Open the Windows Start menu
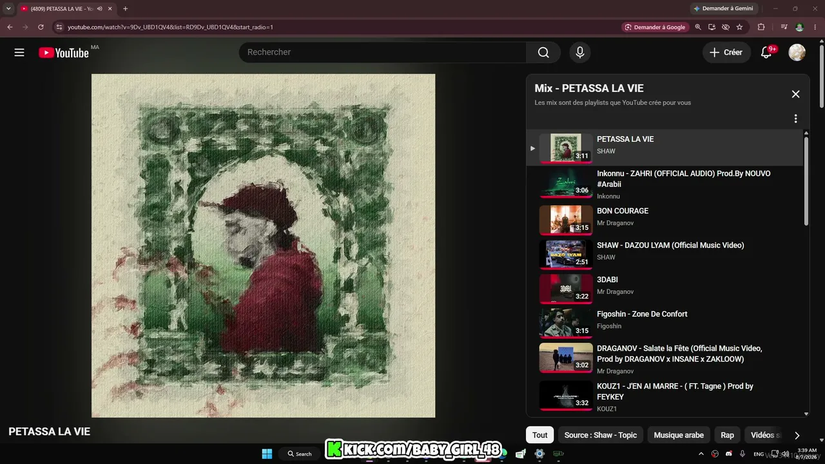825x464 pixels. pos(267,454)
